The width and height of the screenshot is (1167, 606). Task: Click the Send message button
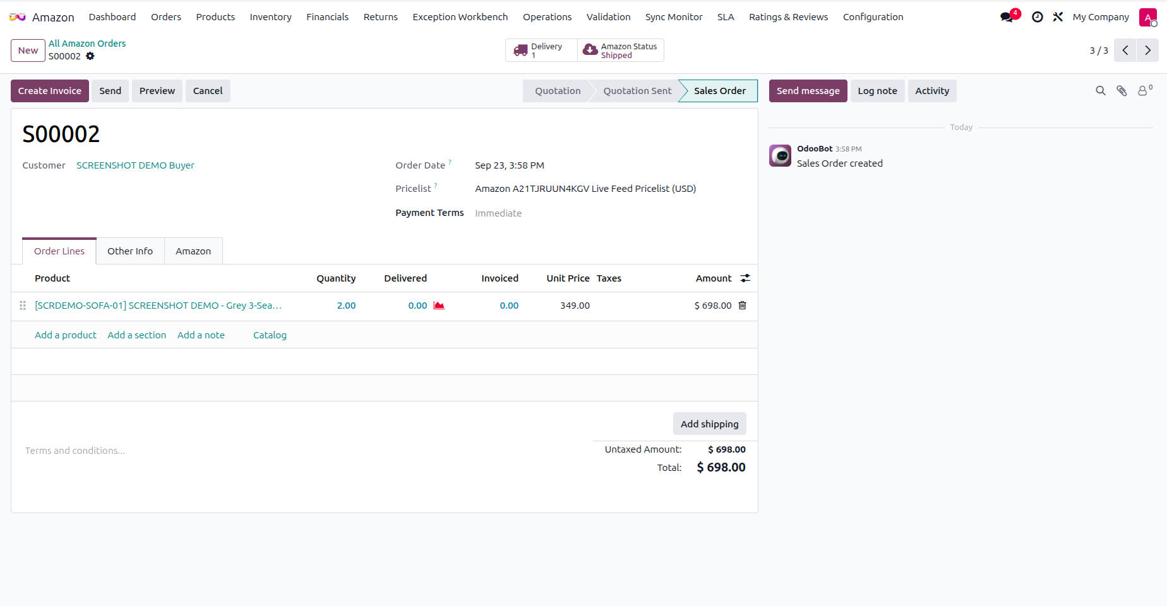(x=808, y=91)
